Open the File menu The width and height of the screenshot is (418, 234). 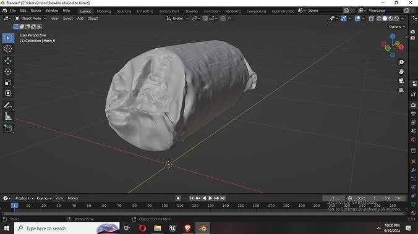coord(13,10)
